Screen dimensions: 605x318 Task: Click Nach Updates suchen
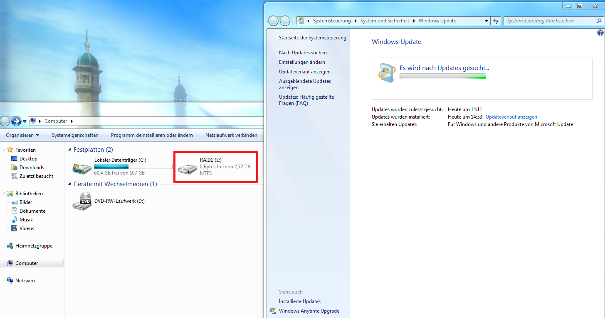click(303, 53)
